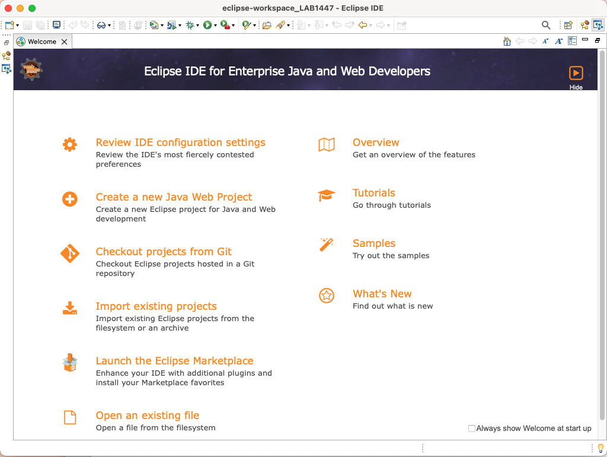Click the Reduce font size icon
Viewport: 607px width, 457px height.
(545, 41)
